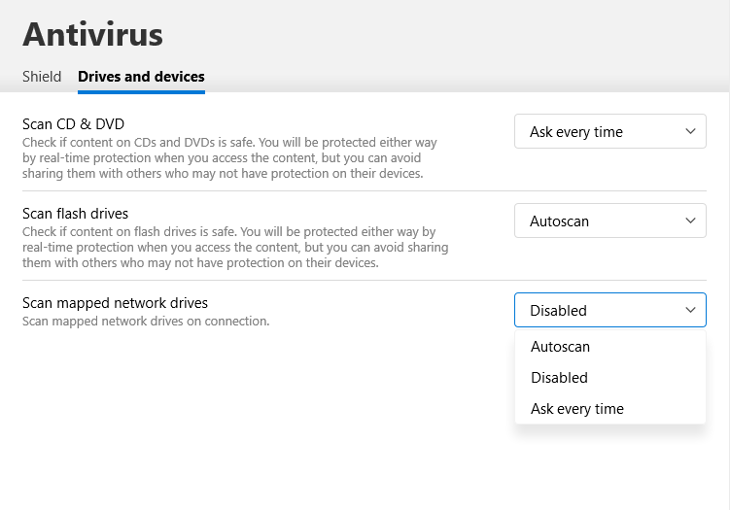
Task: Click the Scan flash drives setting title
Action: (76, 214)
